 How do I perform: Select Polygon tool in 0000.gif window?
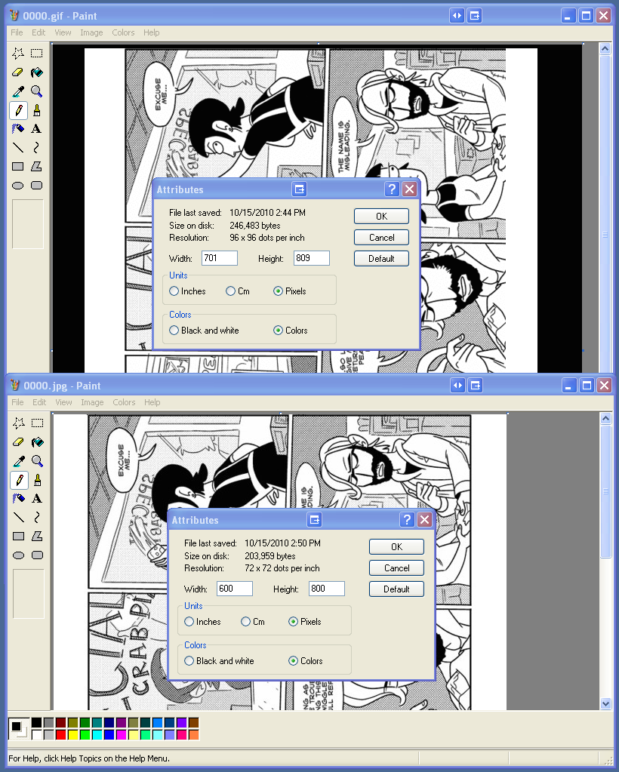tap(36, 167)
